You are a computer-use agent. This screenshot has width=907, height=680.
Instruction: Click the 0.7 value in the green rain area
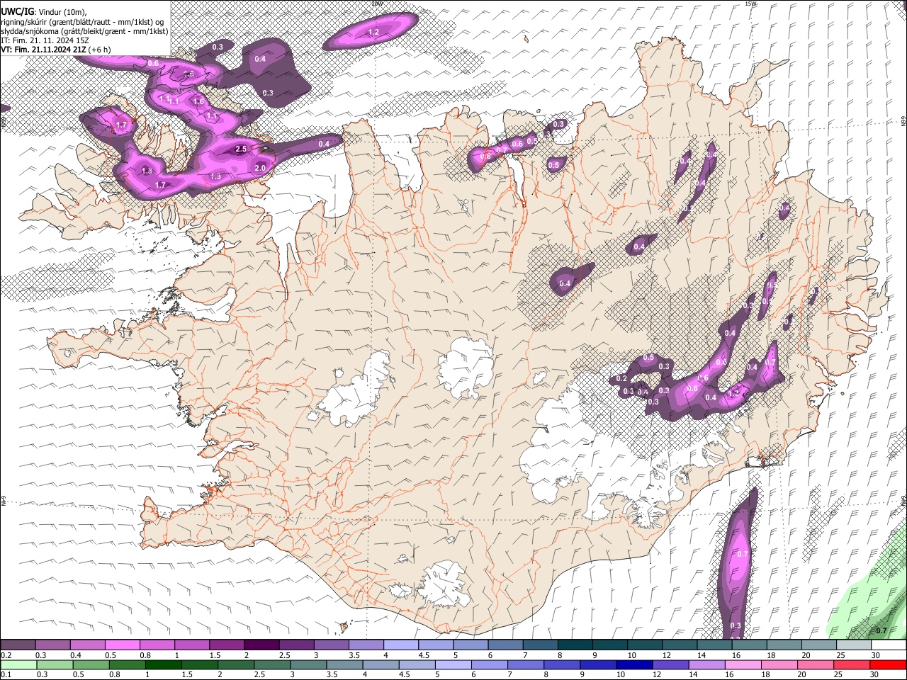[881, 630]
